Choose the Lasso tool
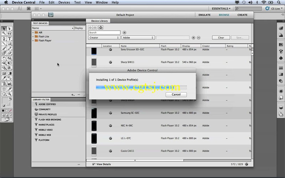The width and height of the screenshot is (285, 178). coord(10,33)
